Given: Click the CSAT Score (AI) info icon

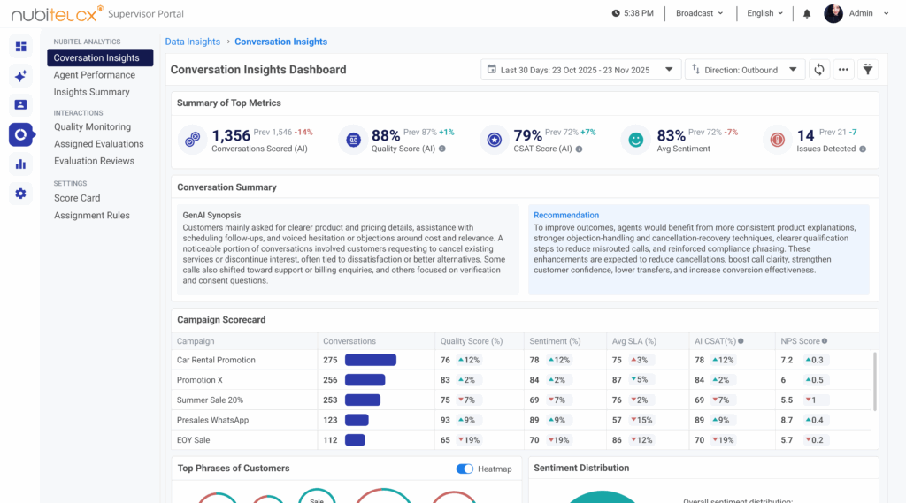Looking at the screenshot, I should [x=579, y=149].
